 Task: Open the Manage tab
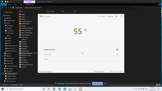29,2
